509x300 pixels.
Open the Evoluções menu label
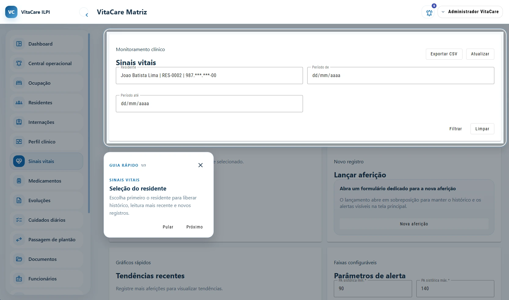point(39,200)
